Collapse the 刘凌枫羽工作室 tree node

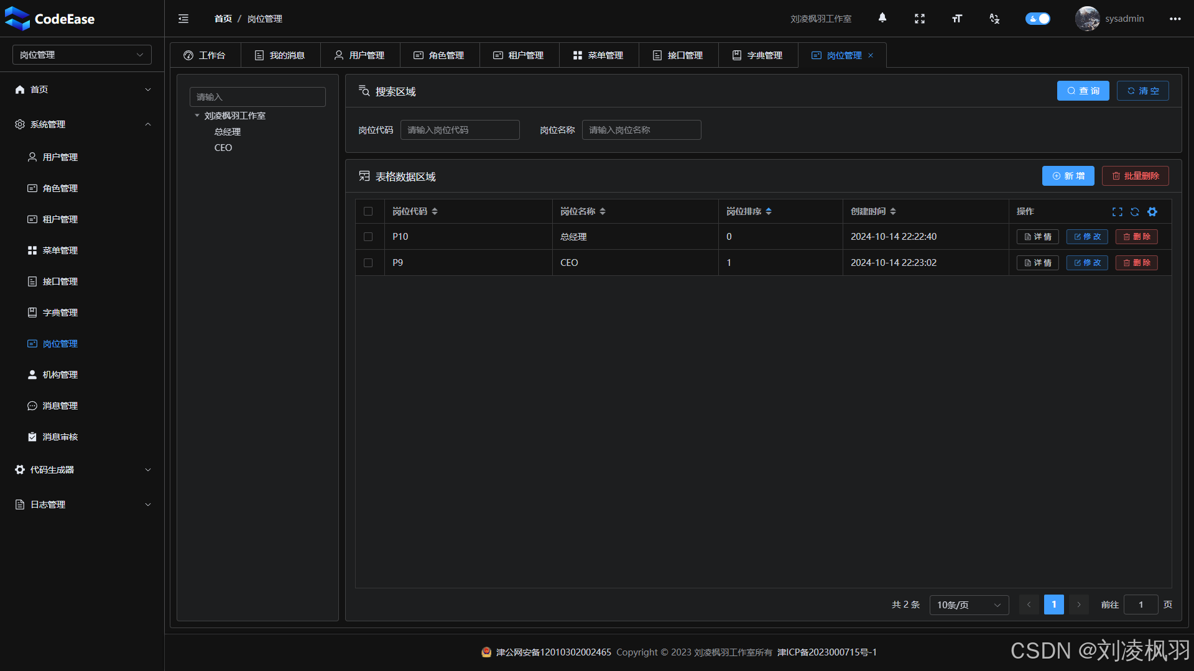point(197,116)
